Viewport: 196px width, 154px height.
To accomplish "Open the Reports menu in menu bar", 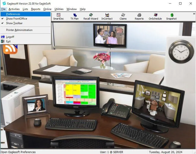I will click(x=36, y=9).
